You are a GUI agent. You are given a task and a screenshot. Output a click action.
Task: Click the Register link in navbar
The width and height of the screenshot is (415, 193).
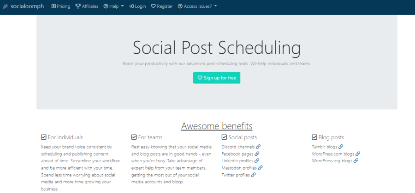[x=162, y=6]
